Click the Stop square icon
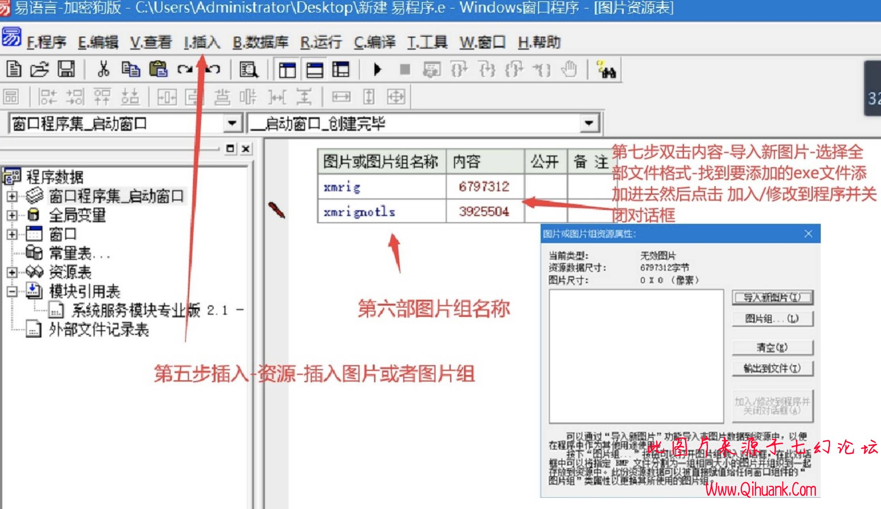 (x=405, y=70)
